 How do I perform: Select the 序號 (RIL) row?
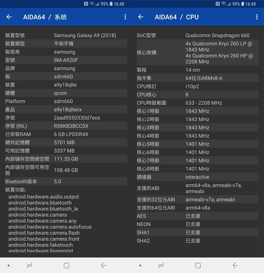pyautogui.click(x=66, y=126)
